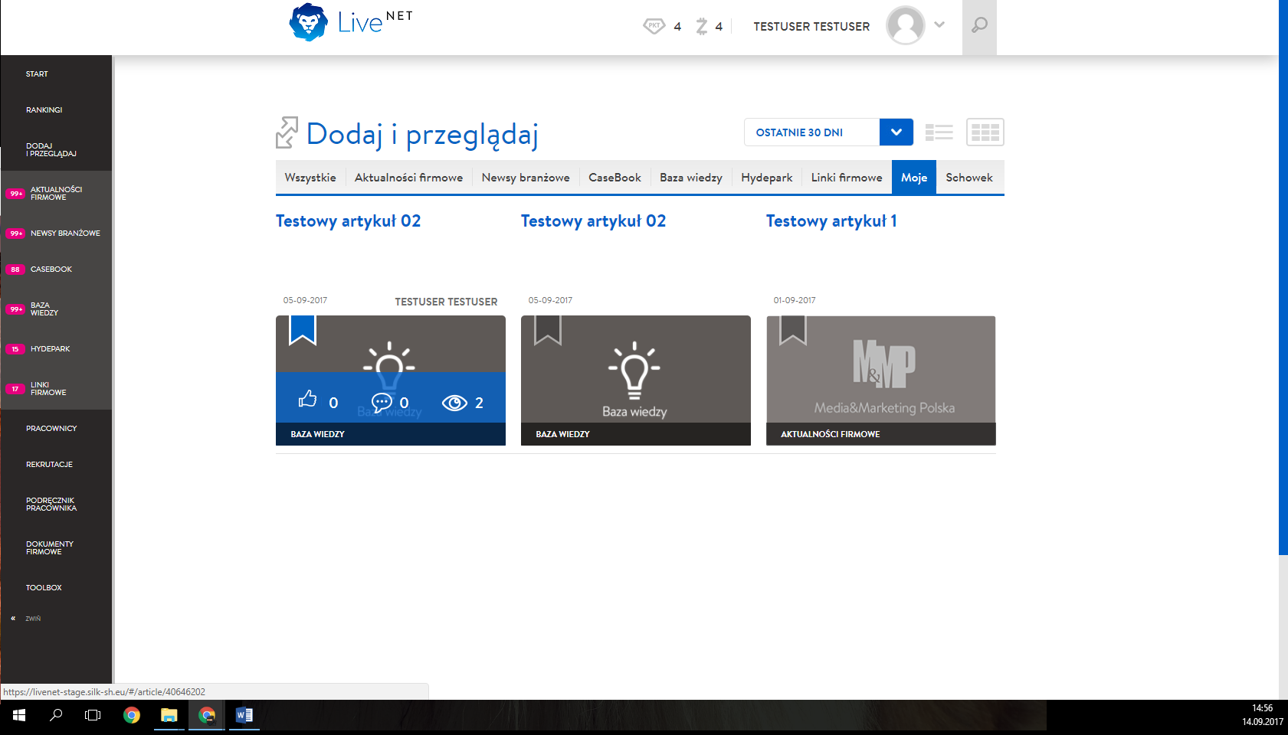The width and height of the screenshot is (1288, 735).
Task: Click the blue dropdown arrow button
Action: [896, 132]
